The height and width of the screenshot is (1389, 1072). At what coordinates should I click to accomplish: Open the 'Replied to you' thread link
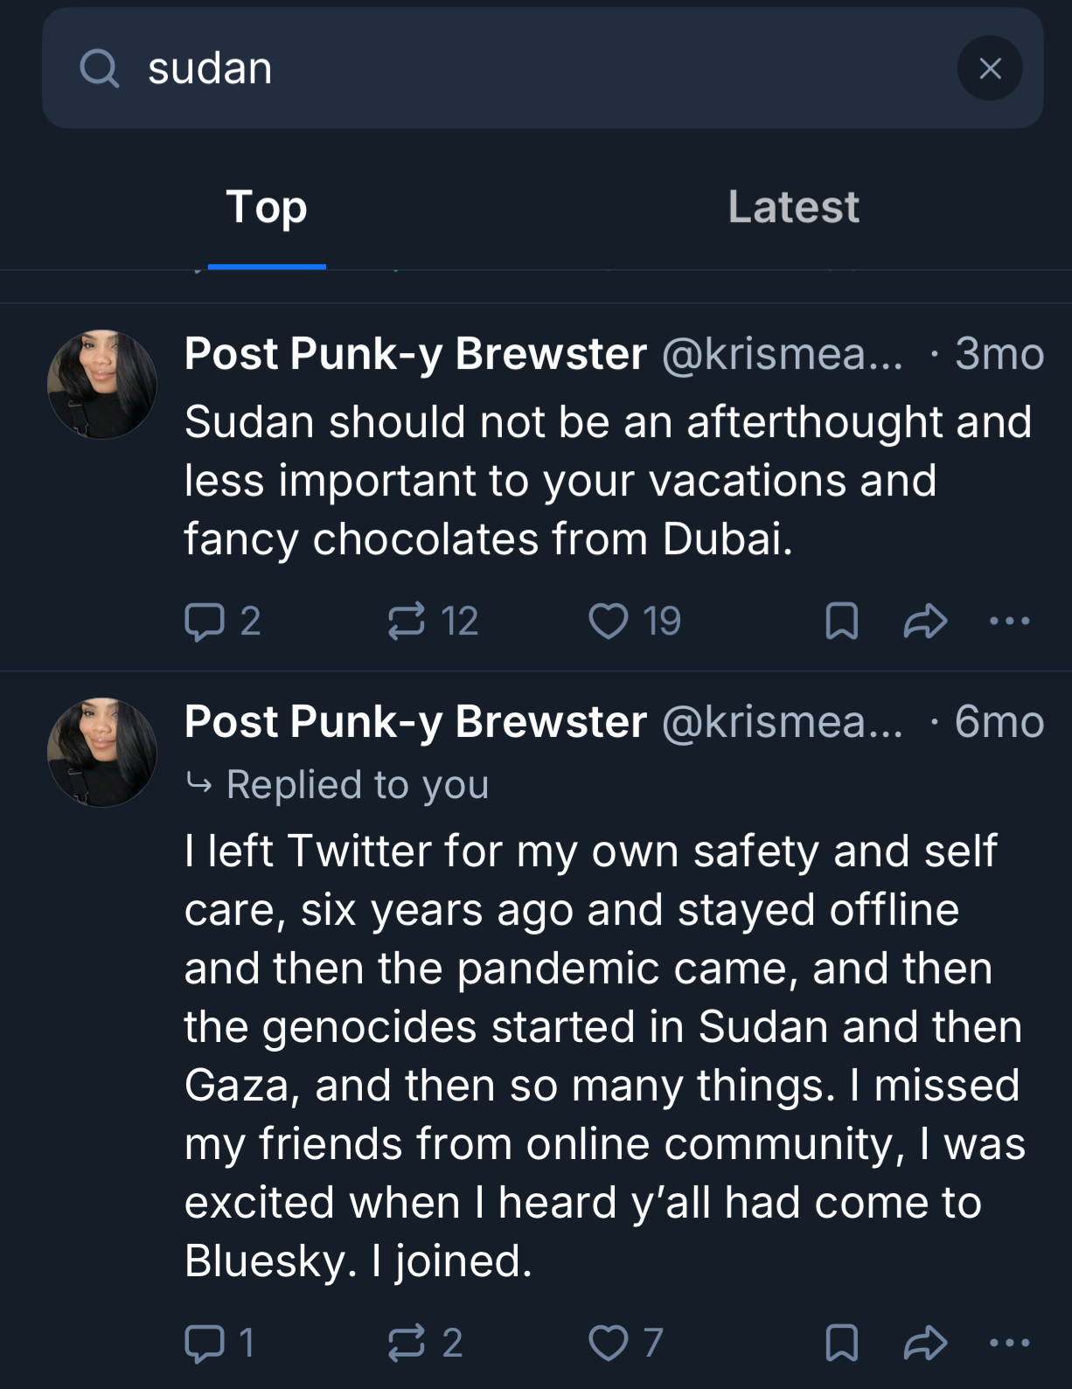pyautogui.click(x=357, y=784)
